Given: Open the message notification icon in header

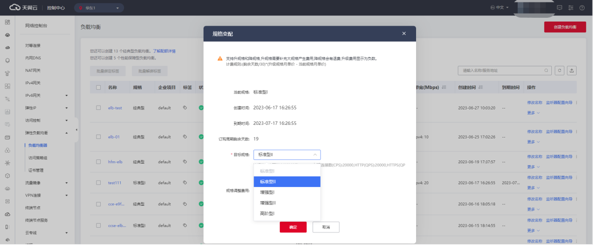Looking at the screenshot, I should 559,8.
